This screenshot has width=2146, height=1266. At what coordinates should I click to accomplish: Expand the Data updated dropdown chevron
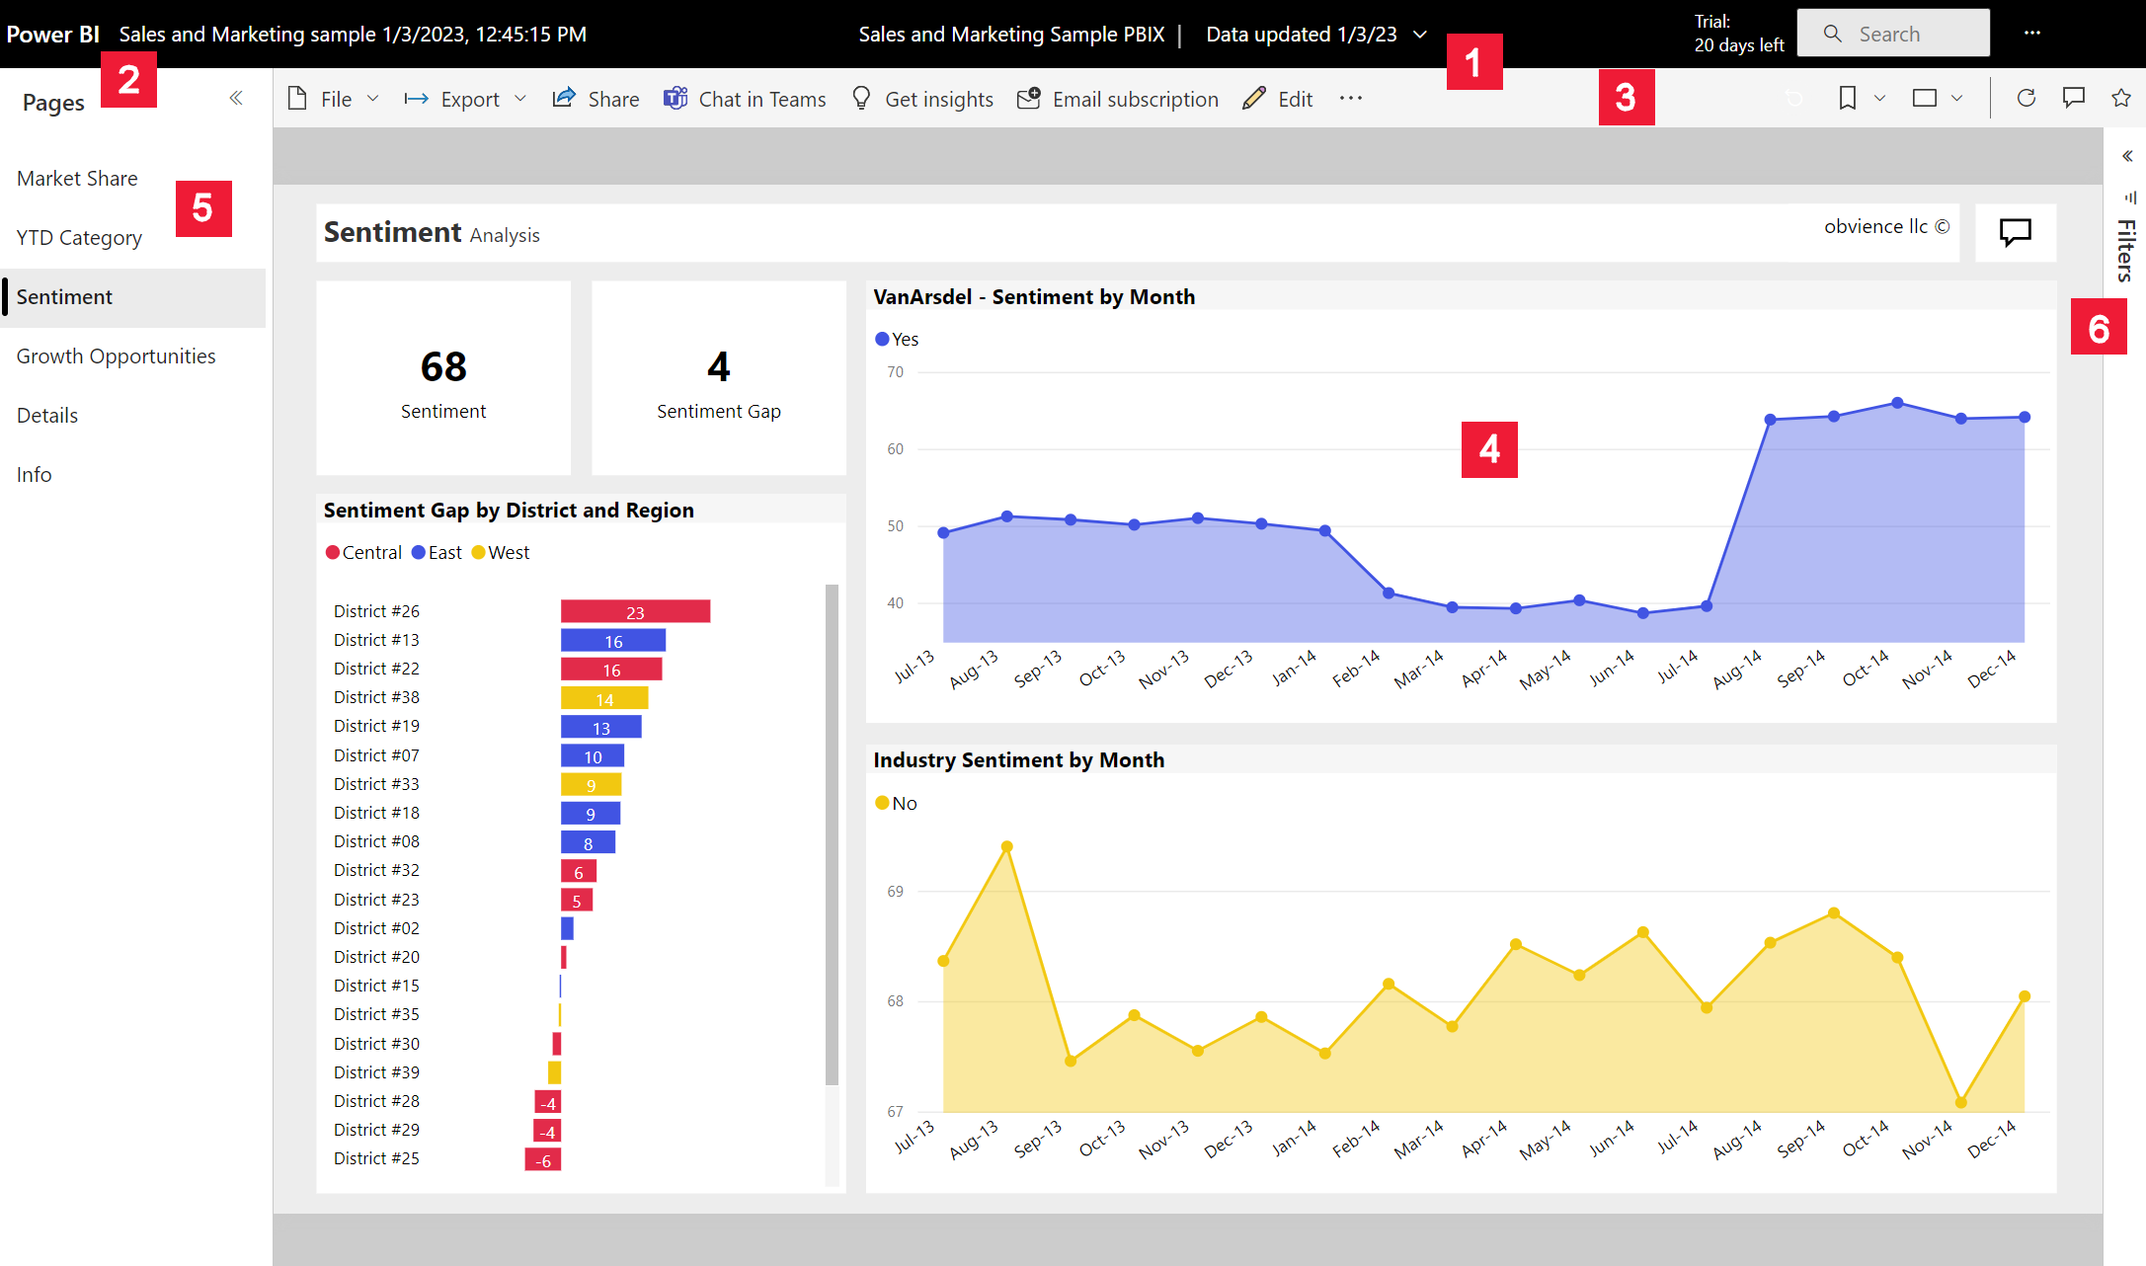[x=1420, y=35]
